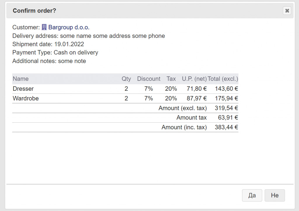Click the Additional notes line
This screenshot has width=299, height=211.
point(49,61)
